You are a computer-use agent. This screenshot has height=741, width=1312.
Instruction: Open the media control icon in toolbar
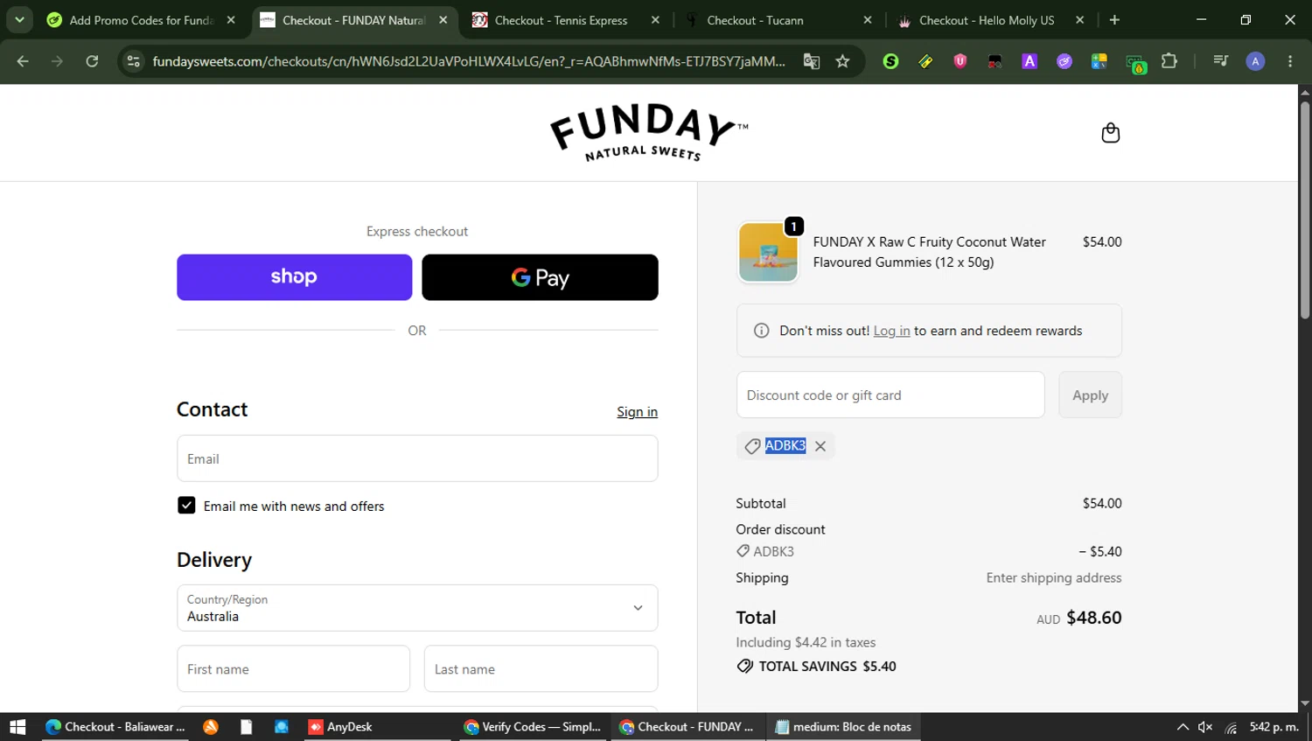coord(1220,61)
